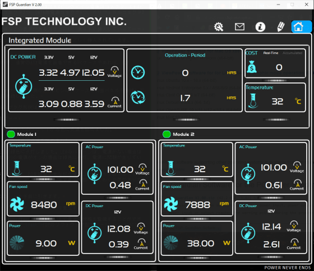This screenshot has height=271, width=314.
Task: Click the 0.88 current reading
Action: (x=72, y=104)
